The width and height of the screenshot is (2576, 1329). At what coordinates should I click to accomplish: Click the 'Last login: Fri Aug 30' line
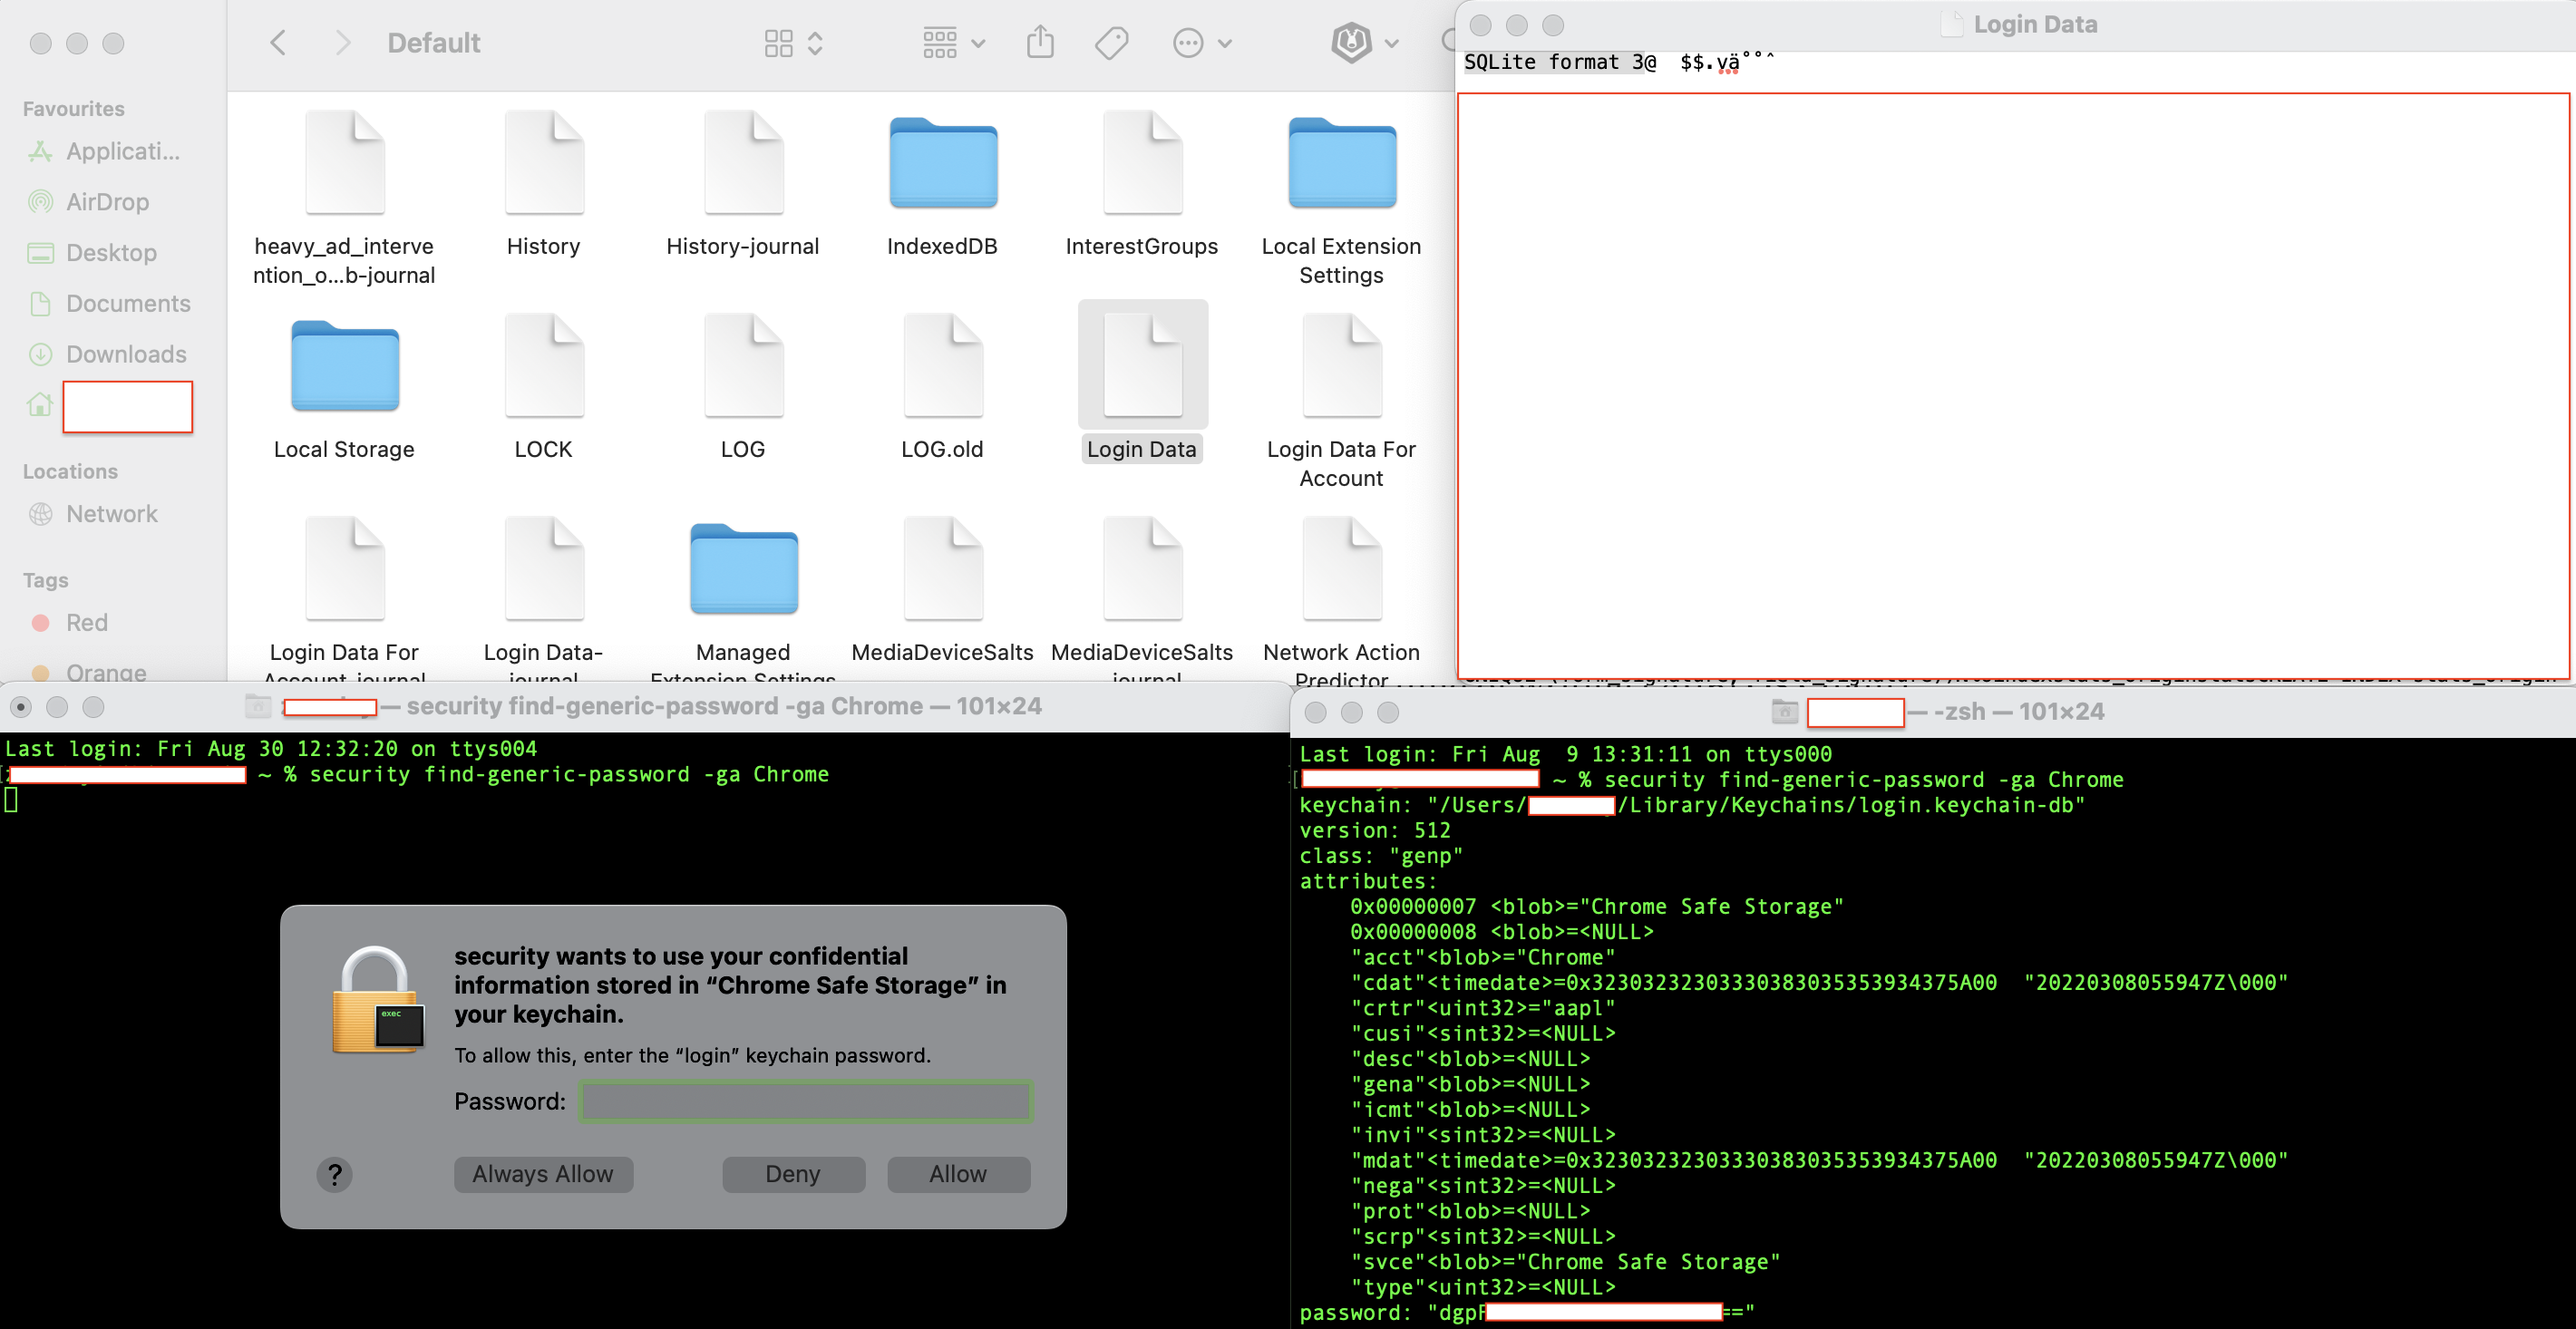(x=271, y=749)
